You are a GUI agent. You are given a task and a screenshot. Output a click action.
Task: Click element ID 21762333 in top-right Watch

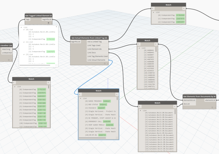[180, 15]
